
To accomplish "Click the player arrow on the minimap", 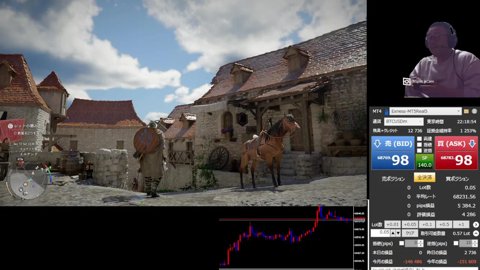I will click(31, 180).
